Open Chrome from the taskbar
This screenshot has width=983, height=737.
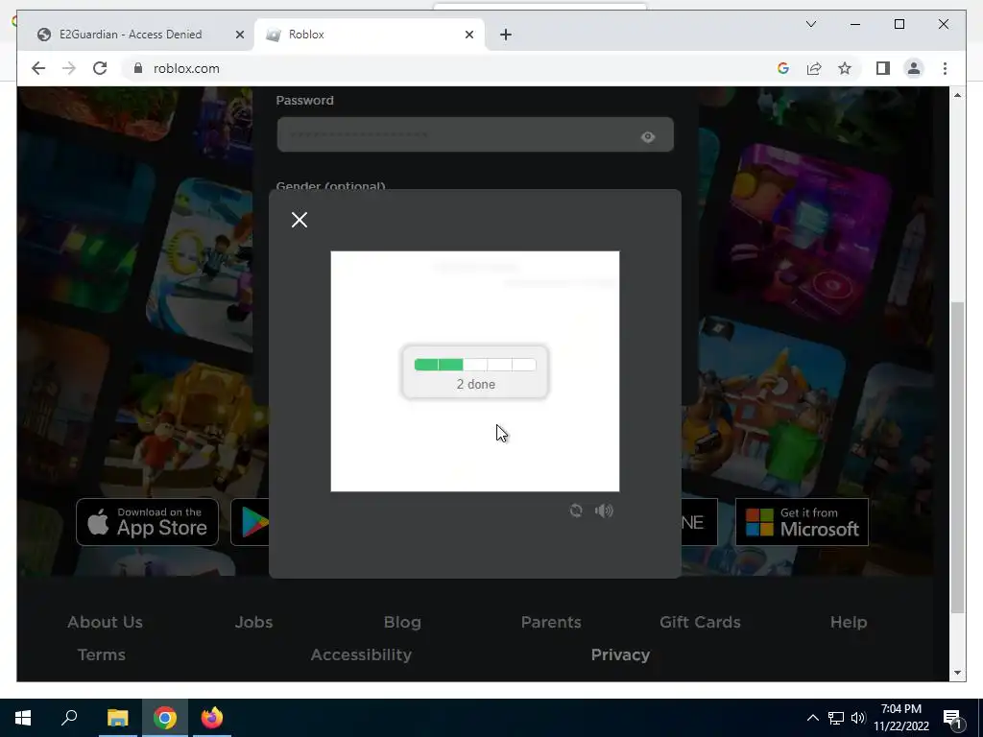pyautogui.click(x=165, y=718)
